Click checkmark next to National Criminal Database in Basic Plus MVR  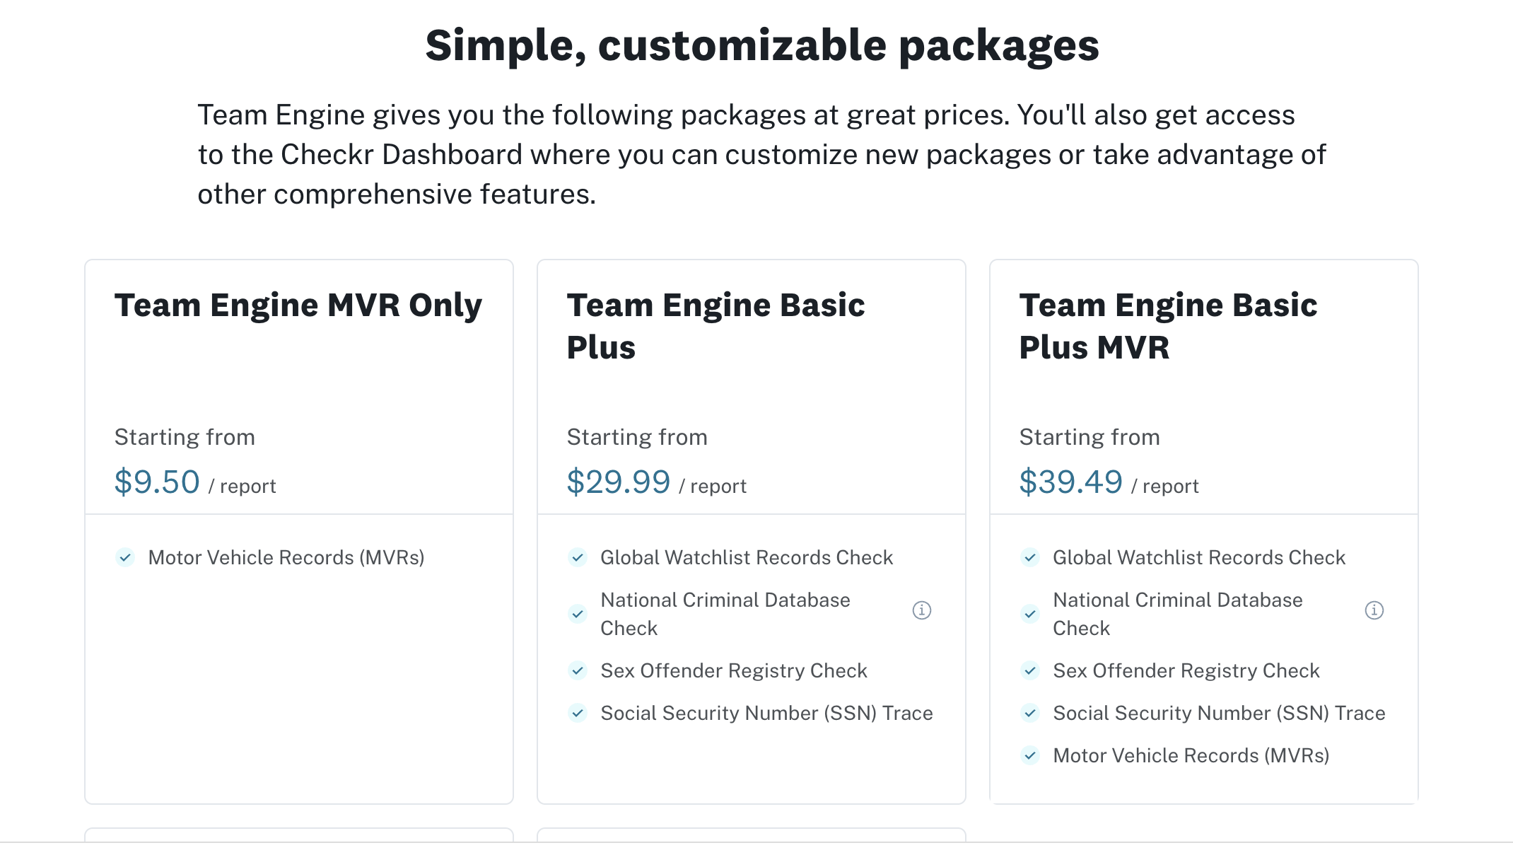click(1030, 614)
